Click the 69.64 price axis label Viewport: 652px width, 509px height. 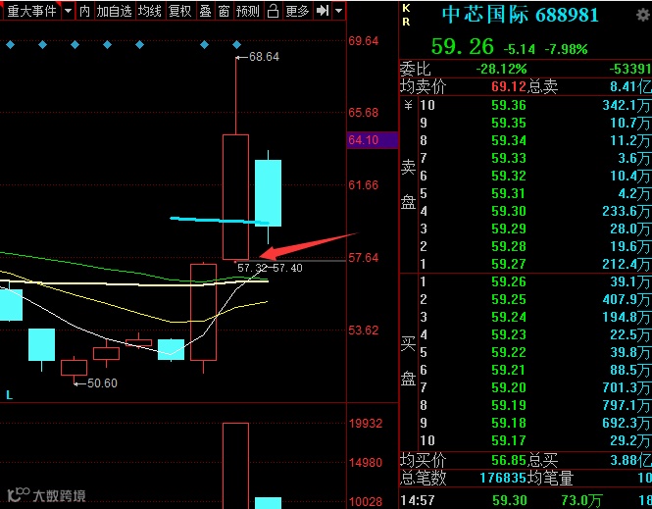point(364,41)
